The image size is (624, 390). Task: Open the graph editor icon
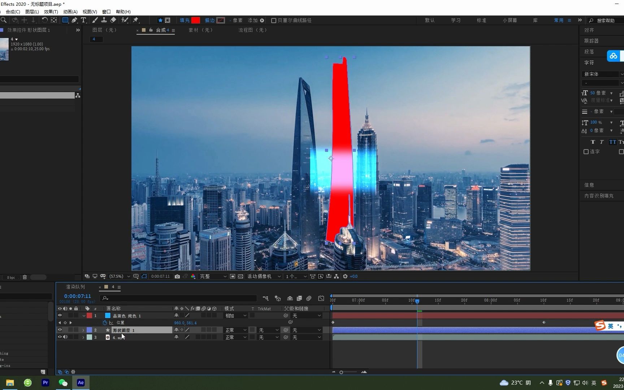pos(321,298)
